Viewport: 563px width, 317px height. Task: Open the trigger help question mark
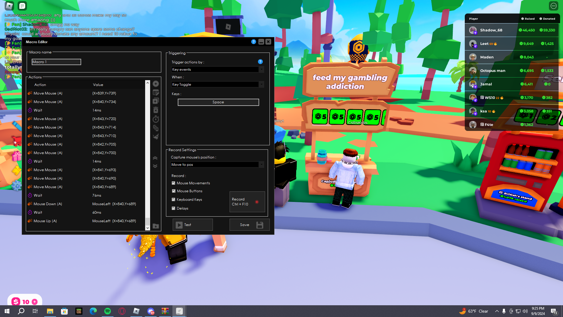pos(260,62)
